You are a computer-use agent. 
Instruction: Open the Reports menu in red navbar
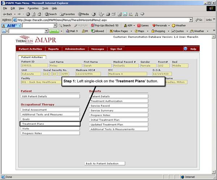click(x=54, y=49)
